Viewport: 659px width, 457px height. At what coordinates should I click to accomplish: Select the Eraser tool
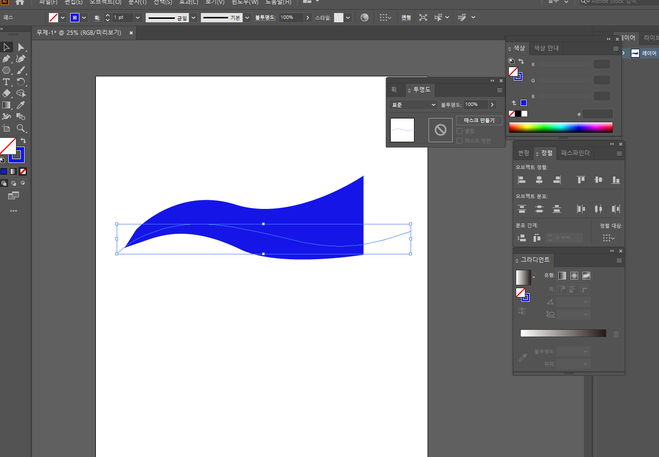tap(6, 93)
